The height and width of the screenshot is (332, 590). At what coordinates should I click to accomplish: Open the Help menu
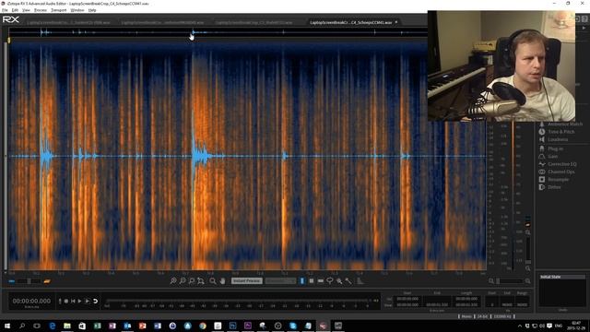[92, 10]
